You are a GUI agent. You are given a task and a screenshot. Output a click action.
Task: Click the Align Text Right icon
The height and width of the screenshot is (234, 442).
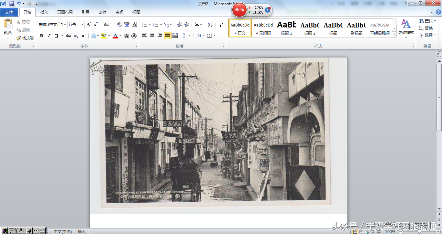coord(160,36)
